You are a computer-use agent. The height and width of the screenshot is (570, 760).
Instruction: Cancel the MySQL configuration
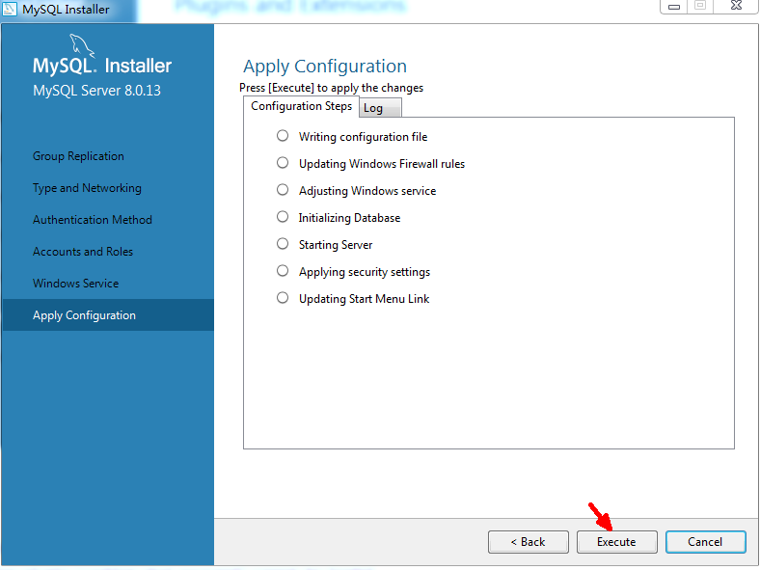[705, 541]
